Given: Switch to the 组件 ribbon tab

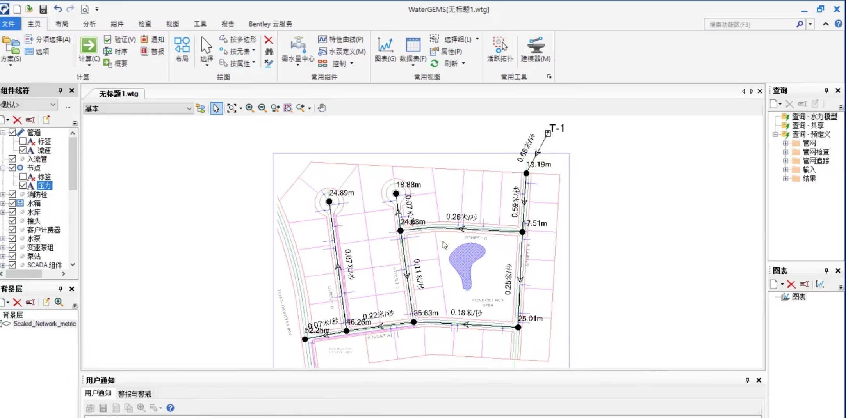Looking at the screenshot, I should tap(117, 24).
